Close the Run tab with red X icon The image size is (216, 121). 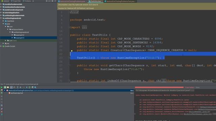tap(2, 112)
